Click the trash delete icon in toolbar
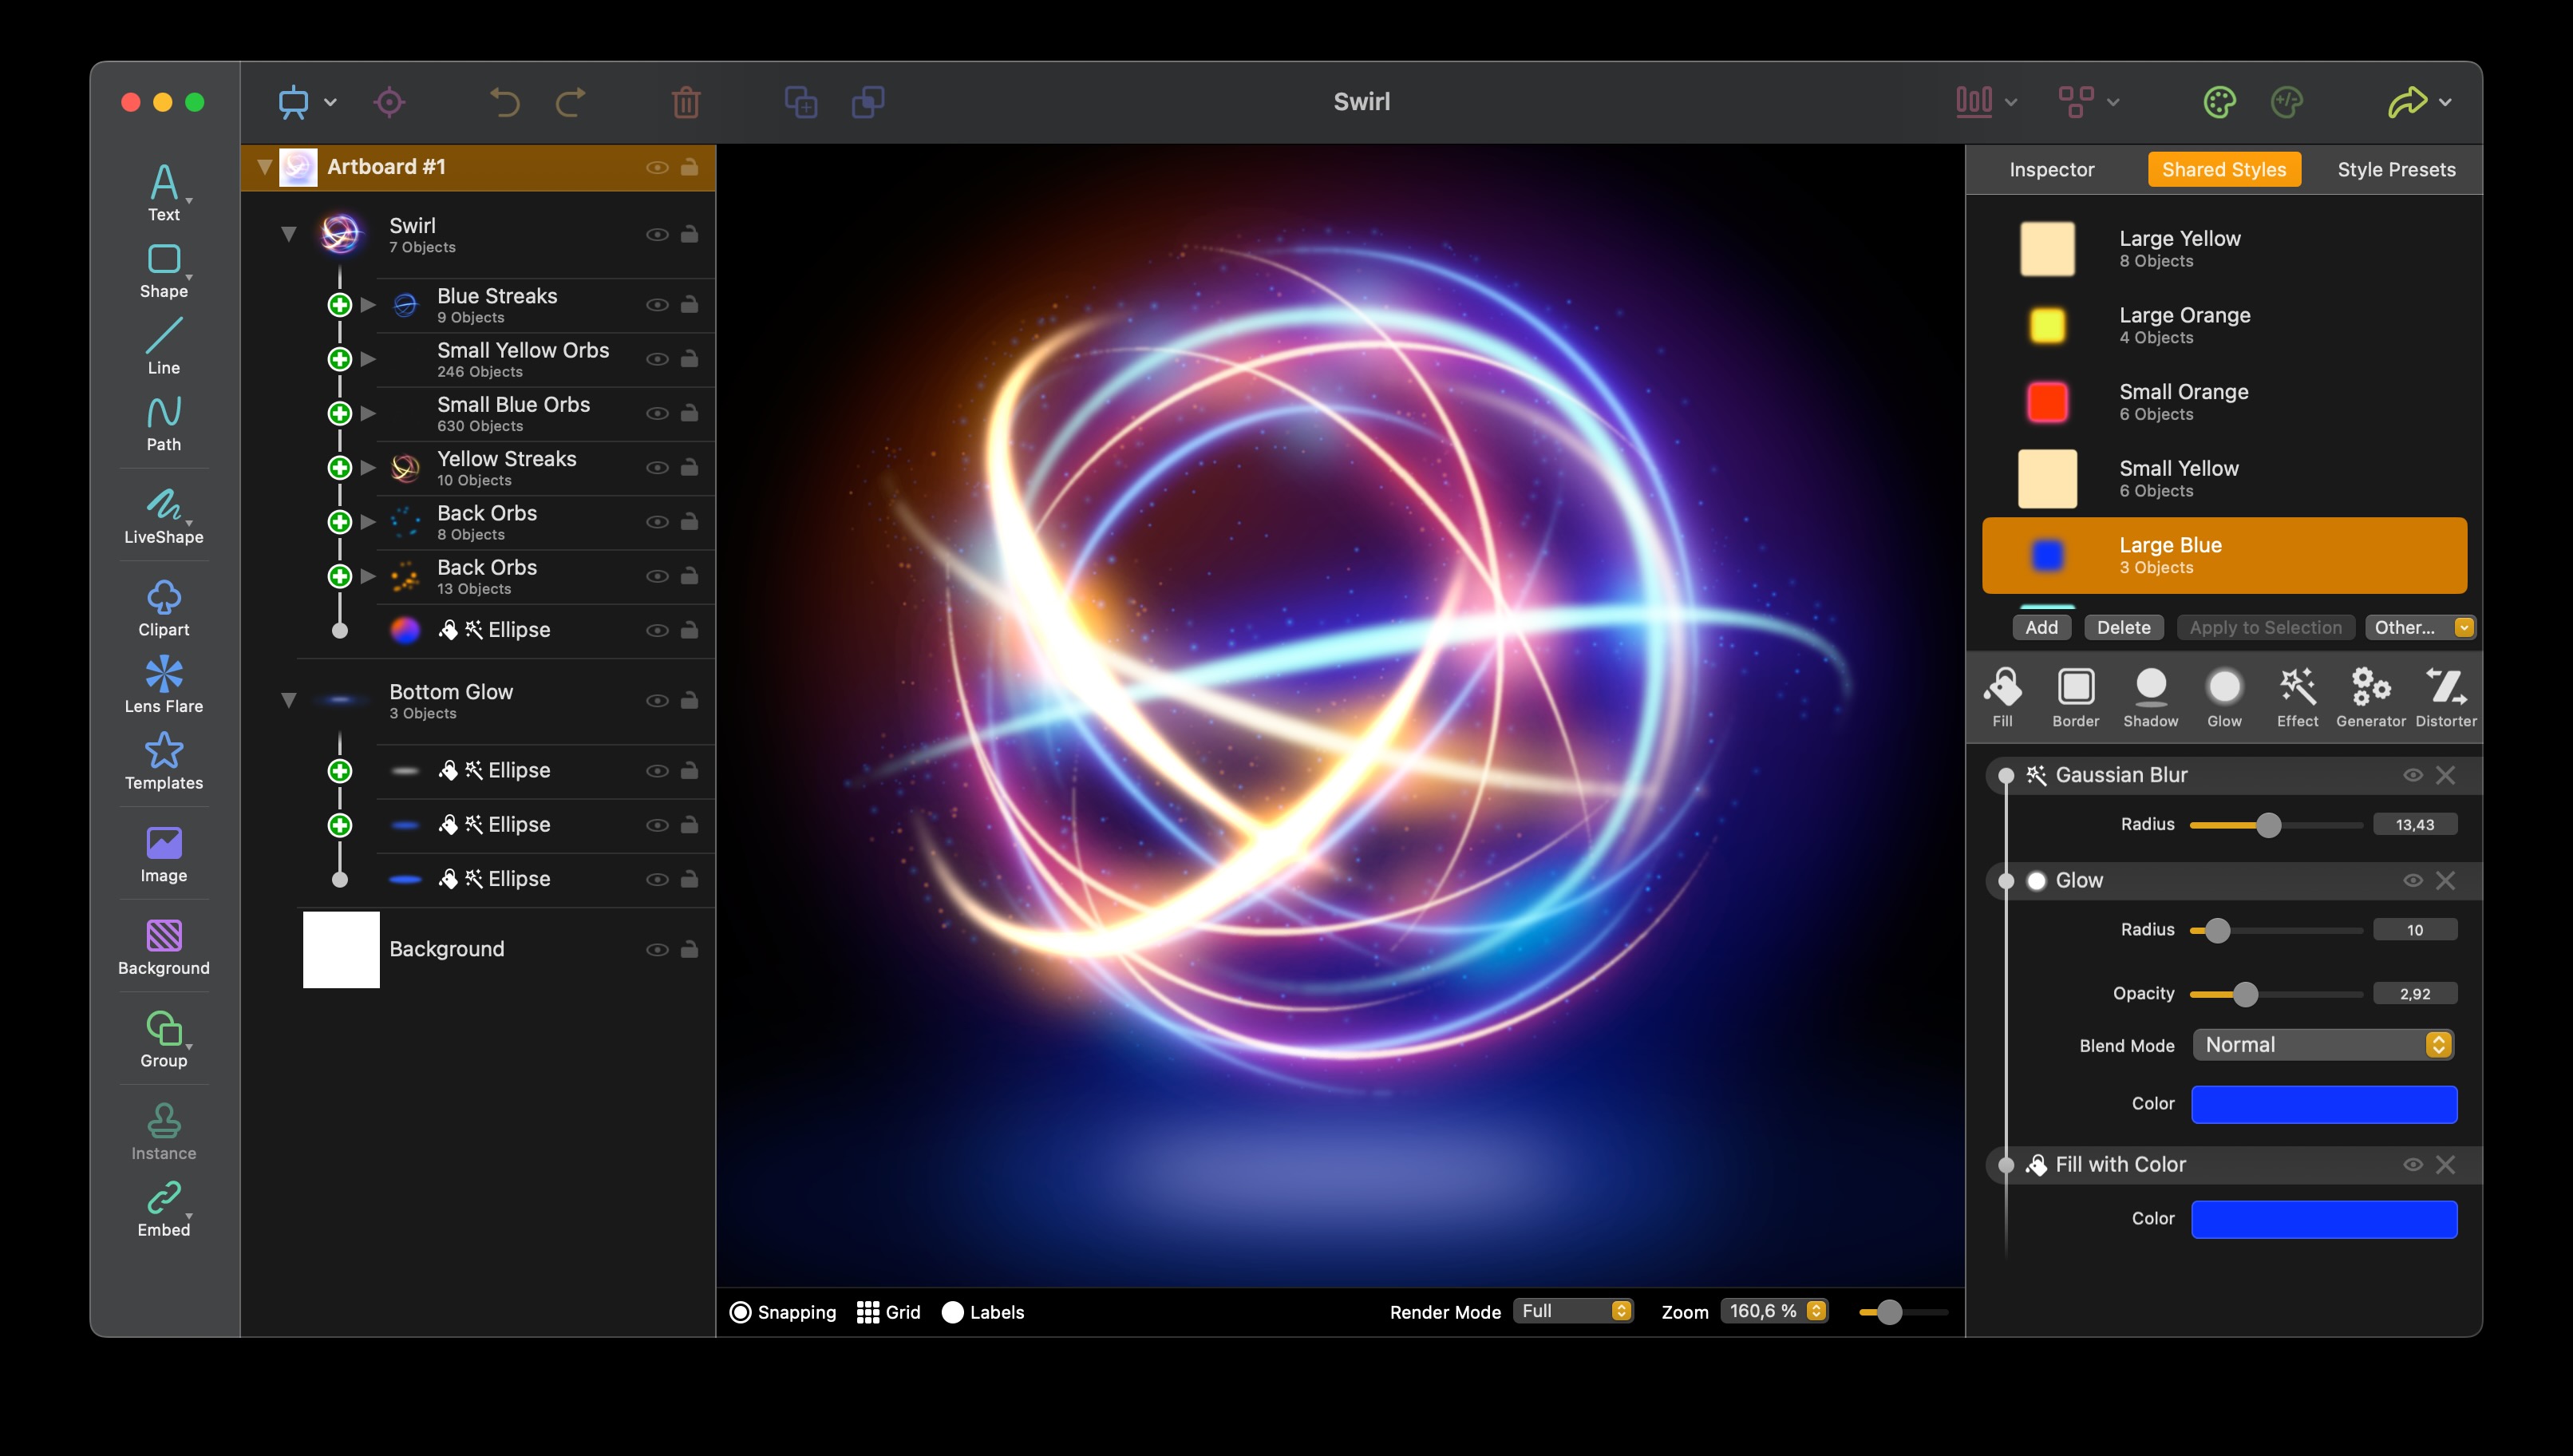This screenshot has width=2573, height=1456. (686, 102)
